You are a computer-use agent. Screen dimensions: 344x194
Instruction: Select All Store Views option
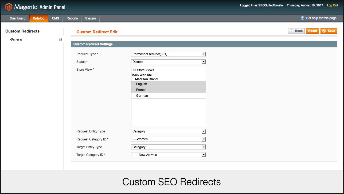tap(143, 70)
